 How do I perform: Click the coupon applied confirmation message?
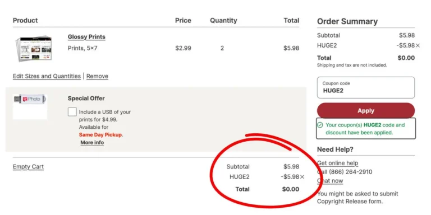pyautogui.click(x=366, y=129)
